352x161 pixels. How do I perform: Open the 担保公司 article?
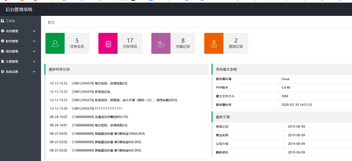(x=222, y=126)
